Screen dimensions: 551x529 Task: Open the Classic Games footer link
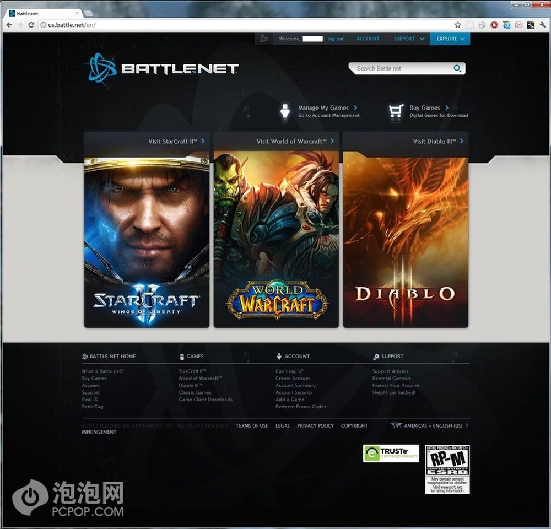195,392
